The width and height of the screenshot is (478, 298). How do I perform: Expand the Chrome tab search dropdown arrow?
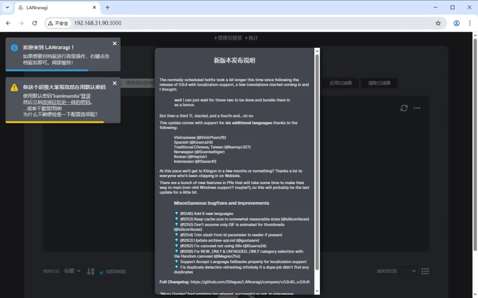[8, 8]
